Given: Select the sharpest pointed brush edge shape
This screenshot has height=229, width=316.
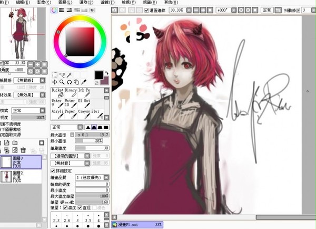Looking at the screenshot, I should click(88, 127).
